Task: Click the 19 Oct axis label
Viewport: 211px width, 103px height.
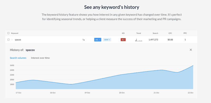Action: (x=87, y=93)
